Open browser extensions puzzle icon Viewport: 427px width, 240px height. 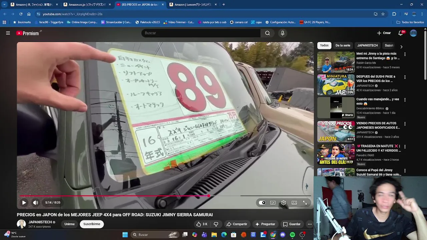click(394, 14)
